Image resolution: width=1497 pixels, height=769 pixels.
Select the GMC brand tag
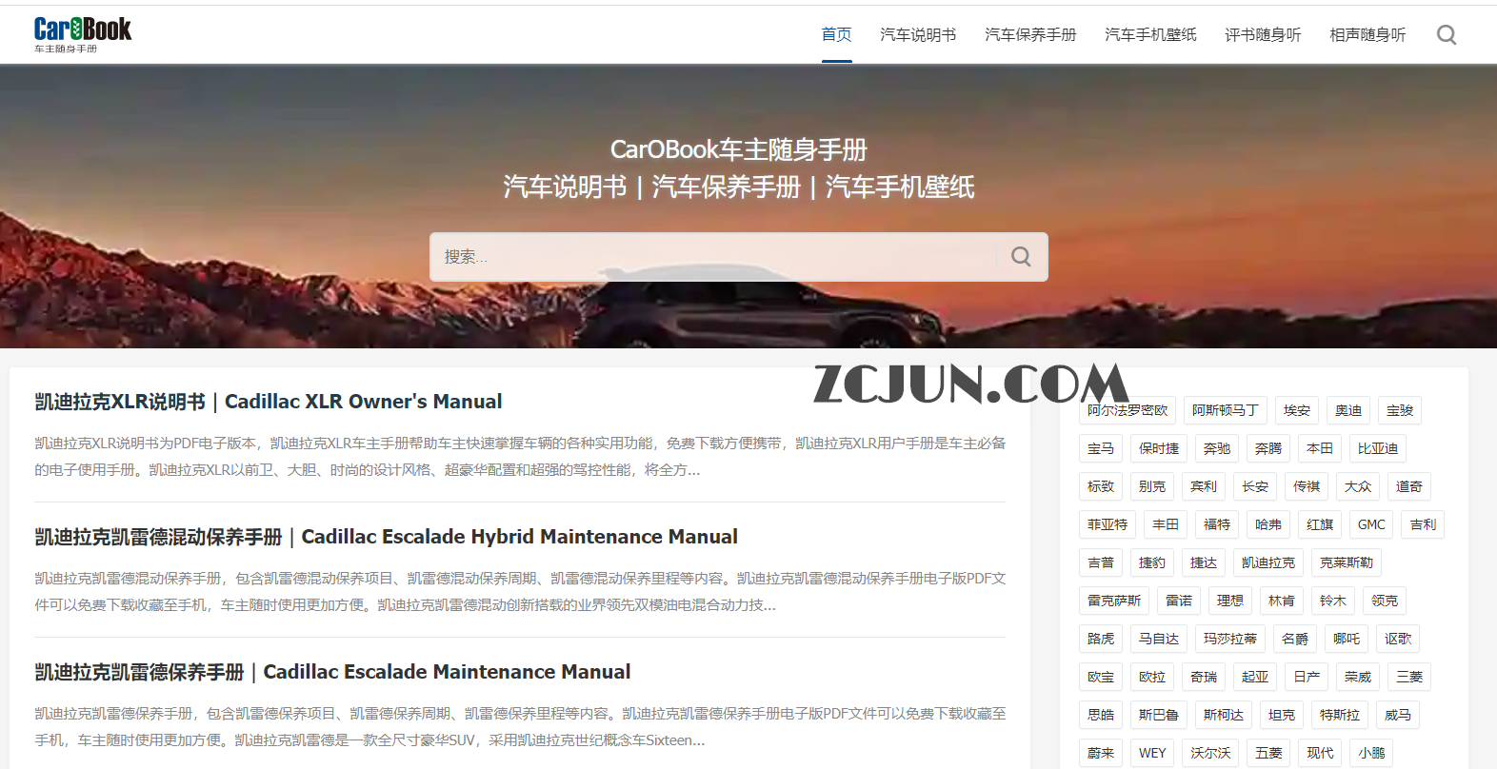[1371, 524]
